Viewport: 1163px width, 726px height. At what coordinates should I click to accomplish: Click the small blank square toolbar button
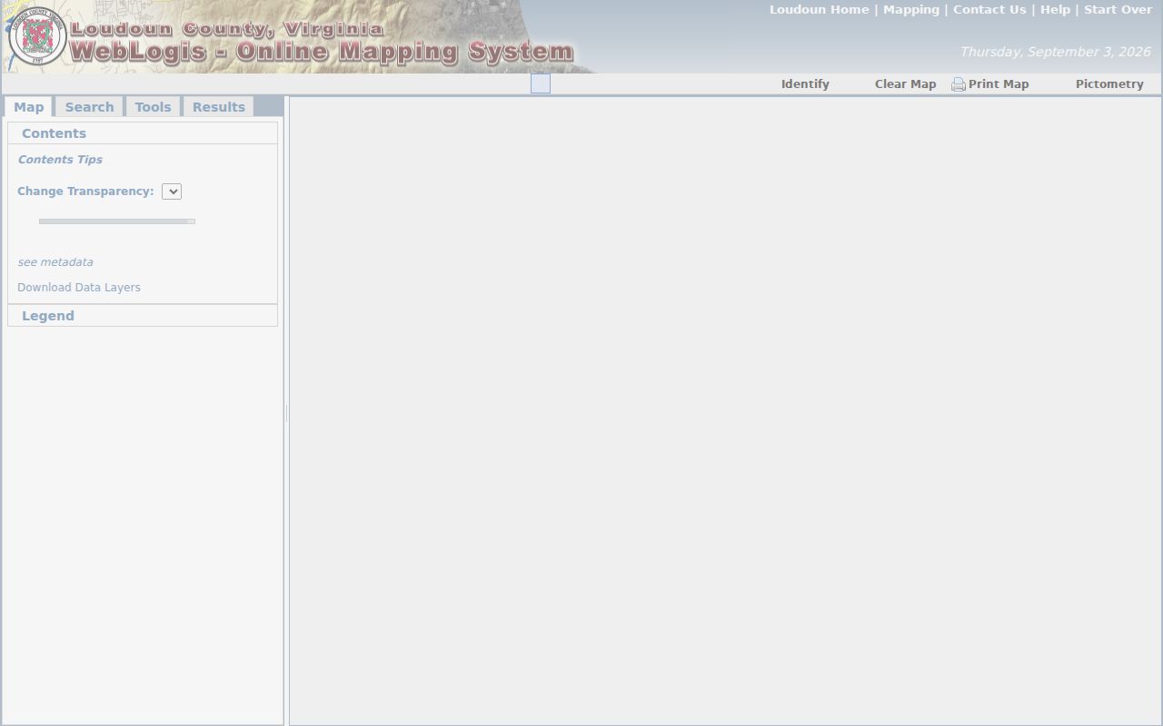541,83
